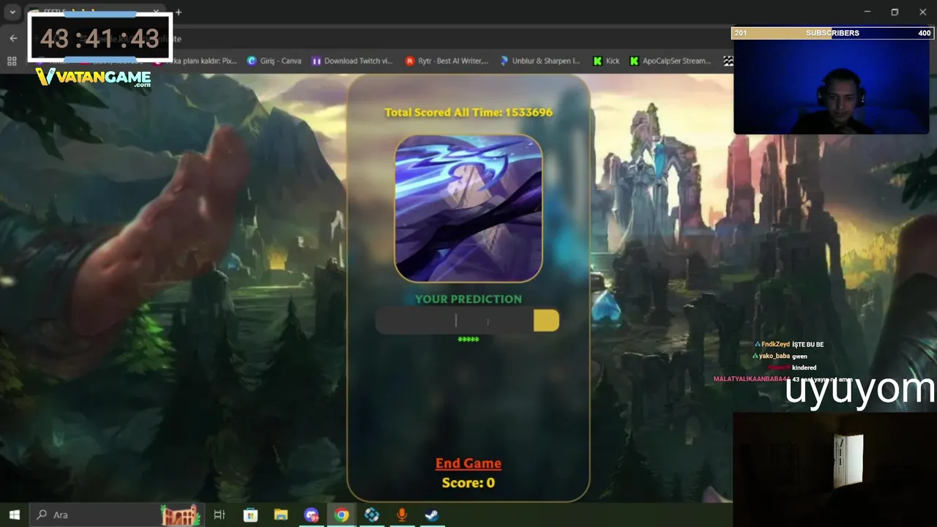Click the champion ability image thumbnail
Screen dimensions: 937x527
pyautogui.click(x=468, y=208)
